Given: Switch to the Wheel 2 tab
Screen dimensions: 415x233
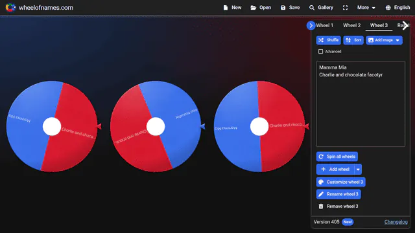Looking at the screenshot, I should coord(351,25).
